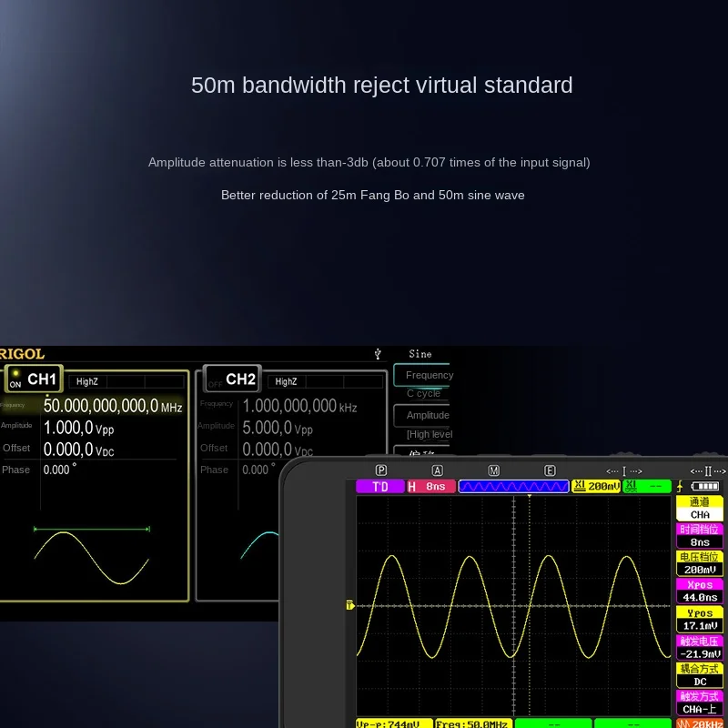Open the 时间档位 8ns time scale setting
The image size is (728, 728).
(699, 536)
